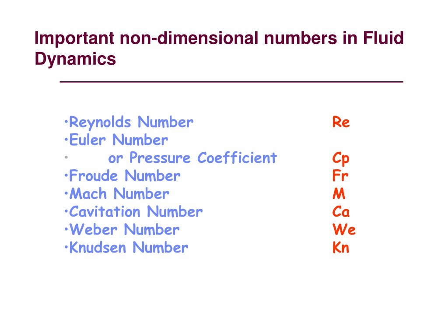Click the gray bullet before Pressure Coefficient

coord(66,157)
